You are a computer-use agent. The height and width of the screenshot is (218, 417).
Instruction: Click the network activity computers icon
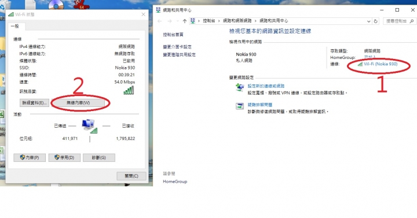[x=90, y=126]
